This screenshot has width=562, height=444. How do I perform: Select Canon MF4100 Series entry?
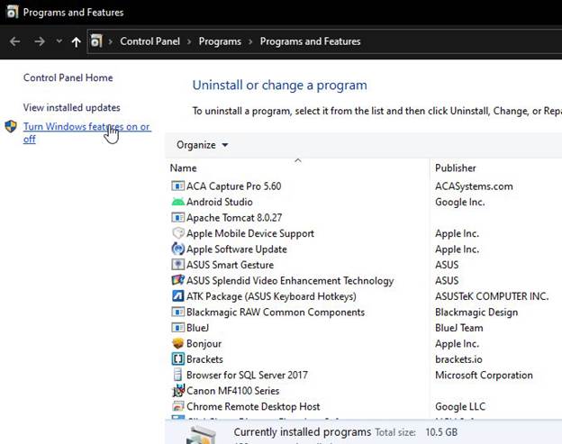tap(232, 391)
